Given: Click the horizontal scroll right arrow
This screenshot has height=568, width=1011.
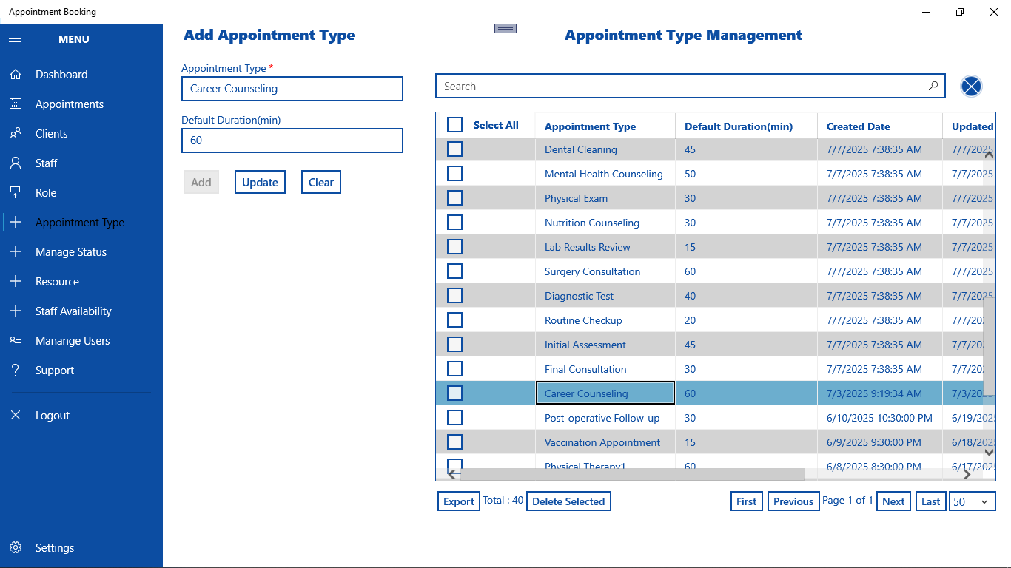Looking at the screenshot, I should point(987,474).
